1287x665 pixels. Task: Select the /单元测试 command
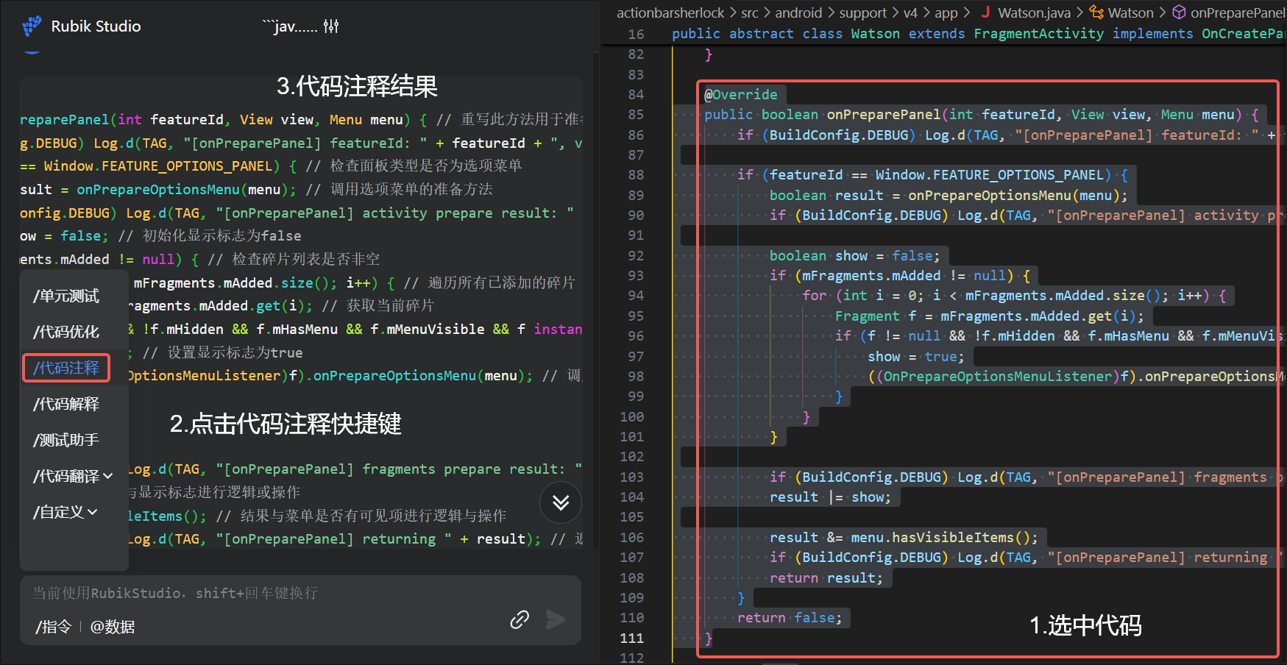click(66, 296)
